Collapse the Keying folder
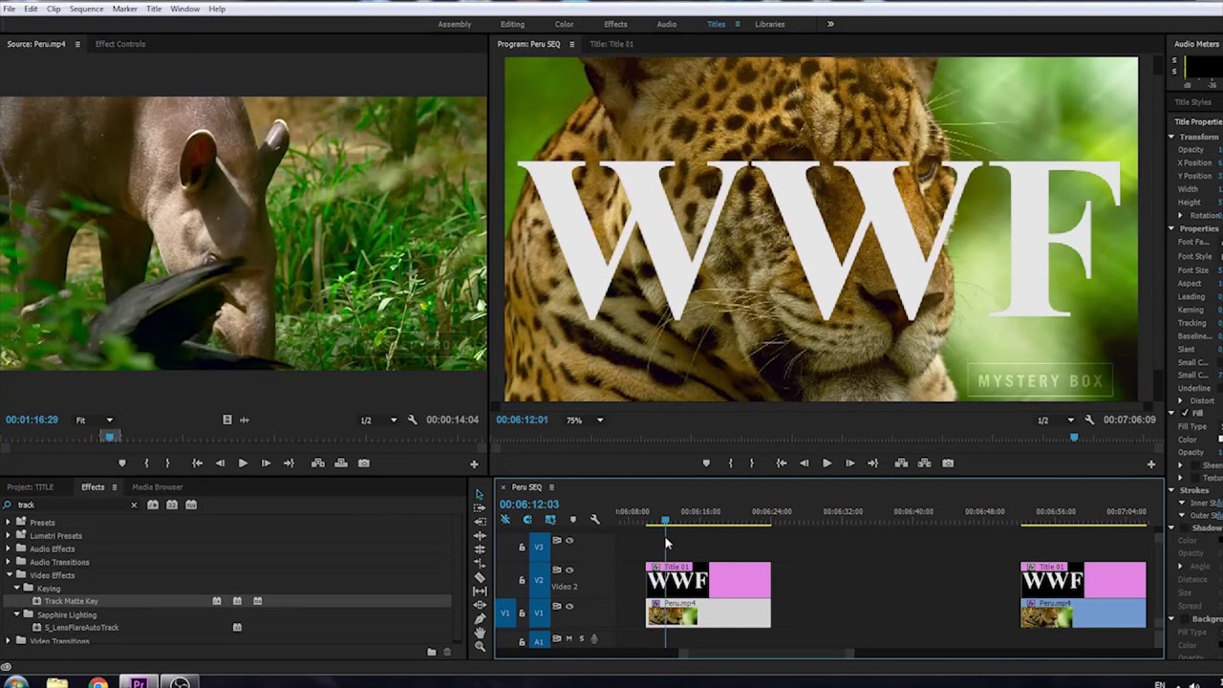The width and height of the screenshot is (1223, 688). point(17,589)
